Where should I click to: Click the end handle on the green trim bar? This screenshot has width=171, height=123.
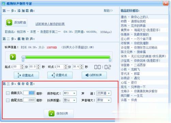pyautogui.click(x=110, y=60)
